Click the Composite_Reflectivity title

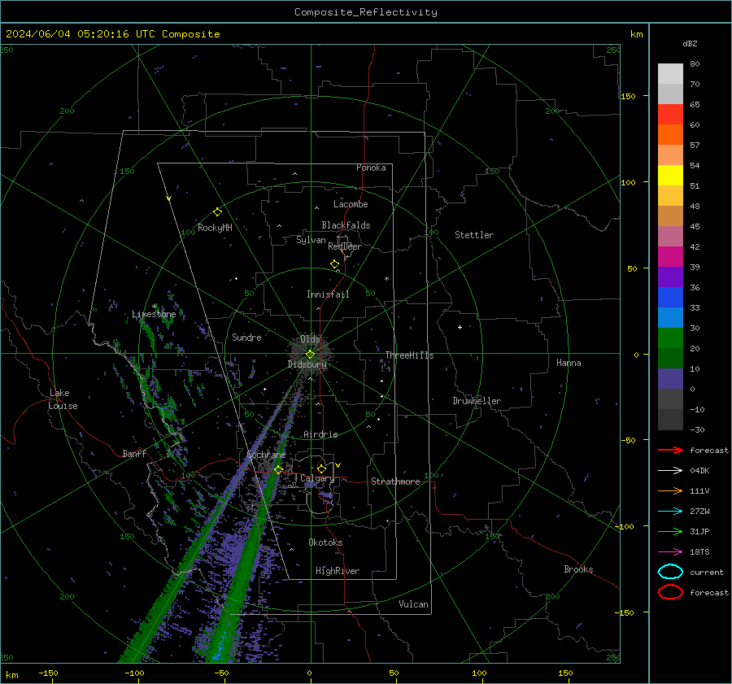pyautogui.click(x=366, y=12)
